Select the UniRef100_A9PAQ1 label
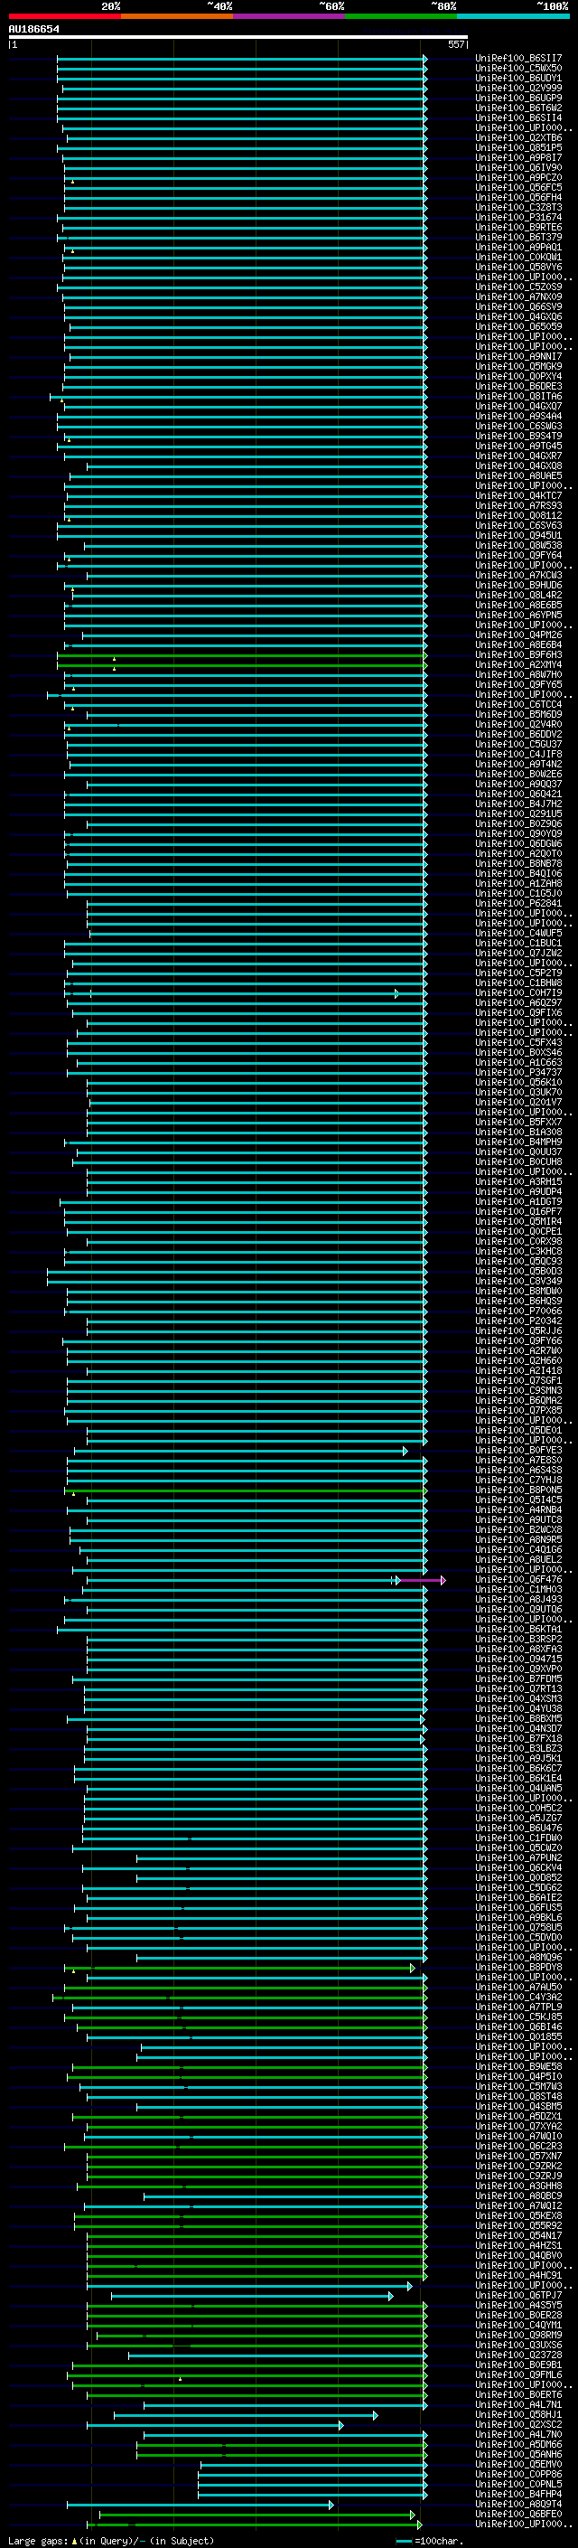Image resolution: width=578 pixels, height=2548 pixels. (518, 248)
